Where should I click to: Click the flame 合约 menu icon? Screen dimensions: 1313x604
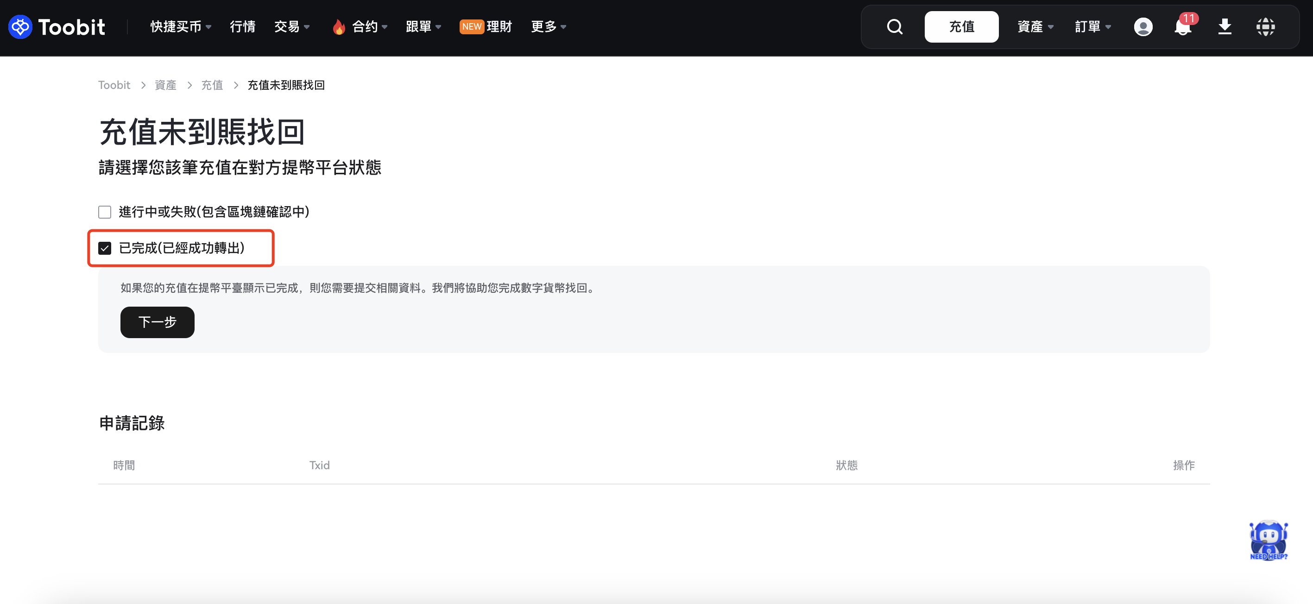[339, 27]
